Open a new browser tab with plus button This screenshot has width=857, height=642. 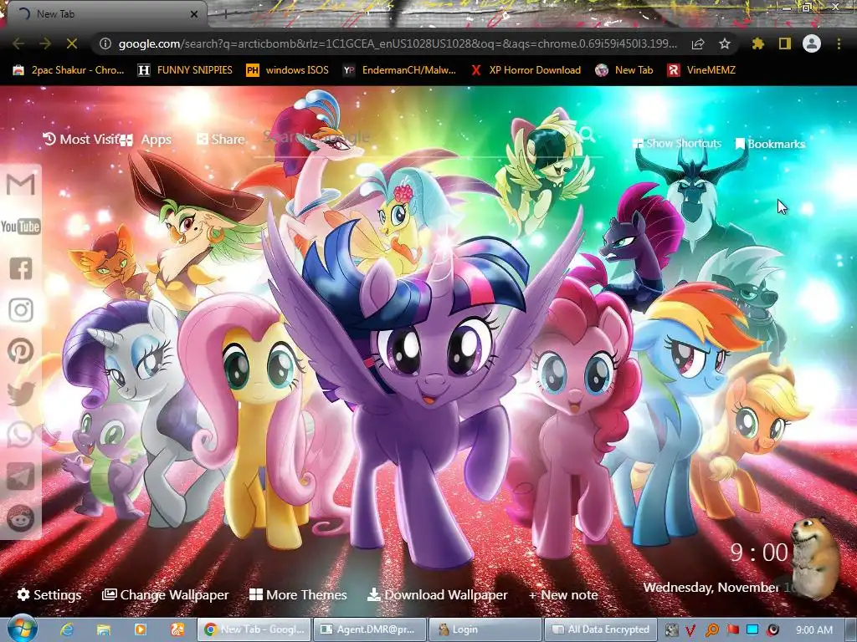[x=226, y=14]
